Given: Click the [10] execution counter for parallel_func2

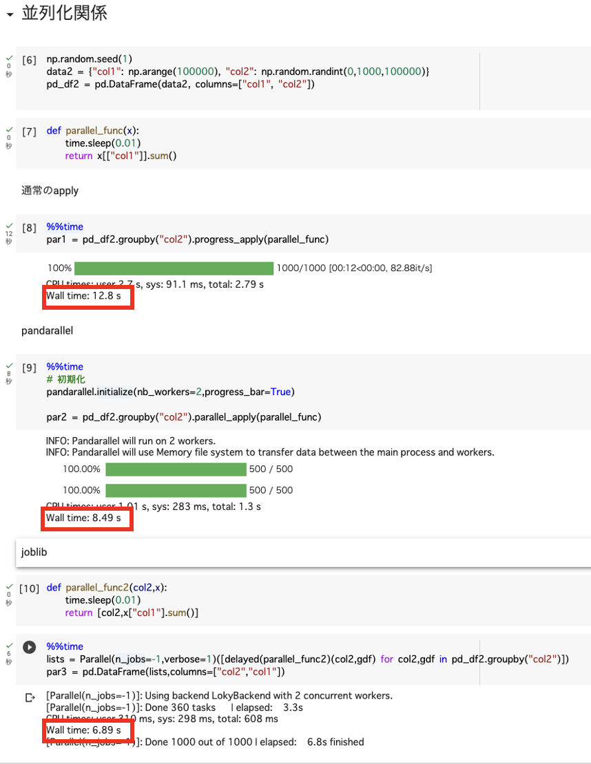Looking at the screenshot, I should [x=29, y=588].
